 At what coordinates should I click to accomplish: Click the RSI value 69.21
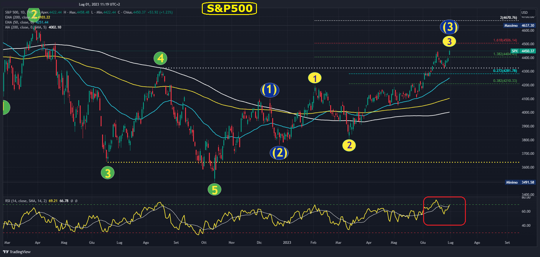53,201
